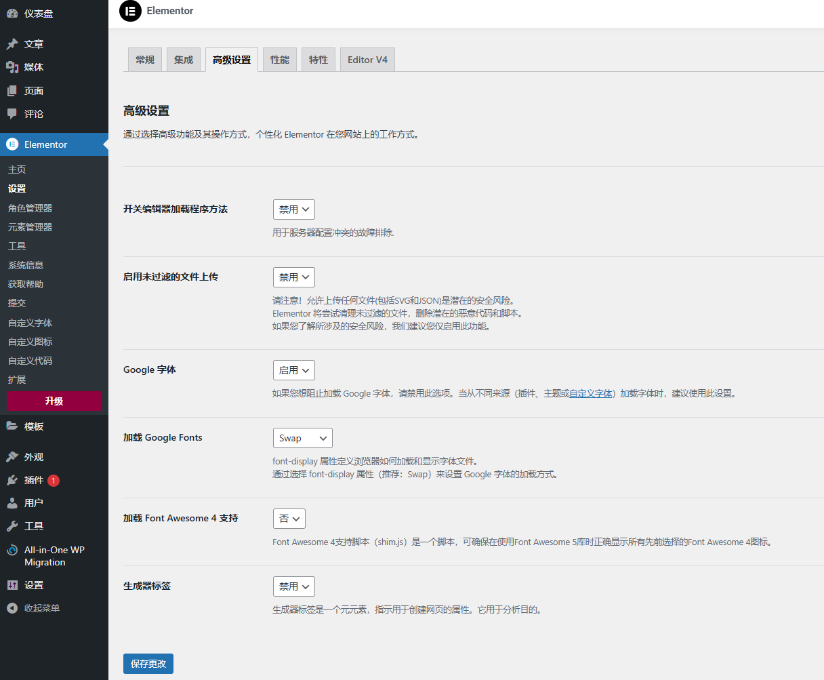Follow the 自定义字体 link in description
The image size is (824, 680).
click(x=590, y=393)
